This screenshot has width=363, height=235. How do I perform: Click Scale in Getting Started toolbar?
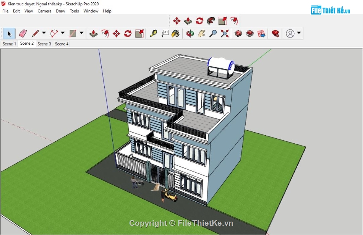point(139,34)
